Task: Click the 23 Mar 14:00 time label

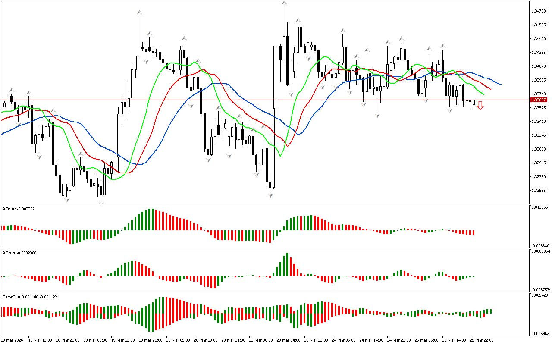Action: (288, 340)
